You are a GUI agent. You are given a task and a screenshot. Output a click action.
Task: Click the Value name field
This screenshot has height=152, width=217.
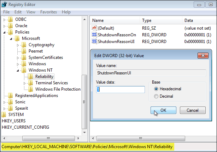click(151, 73)
